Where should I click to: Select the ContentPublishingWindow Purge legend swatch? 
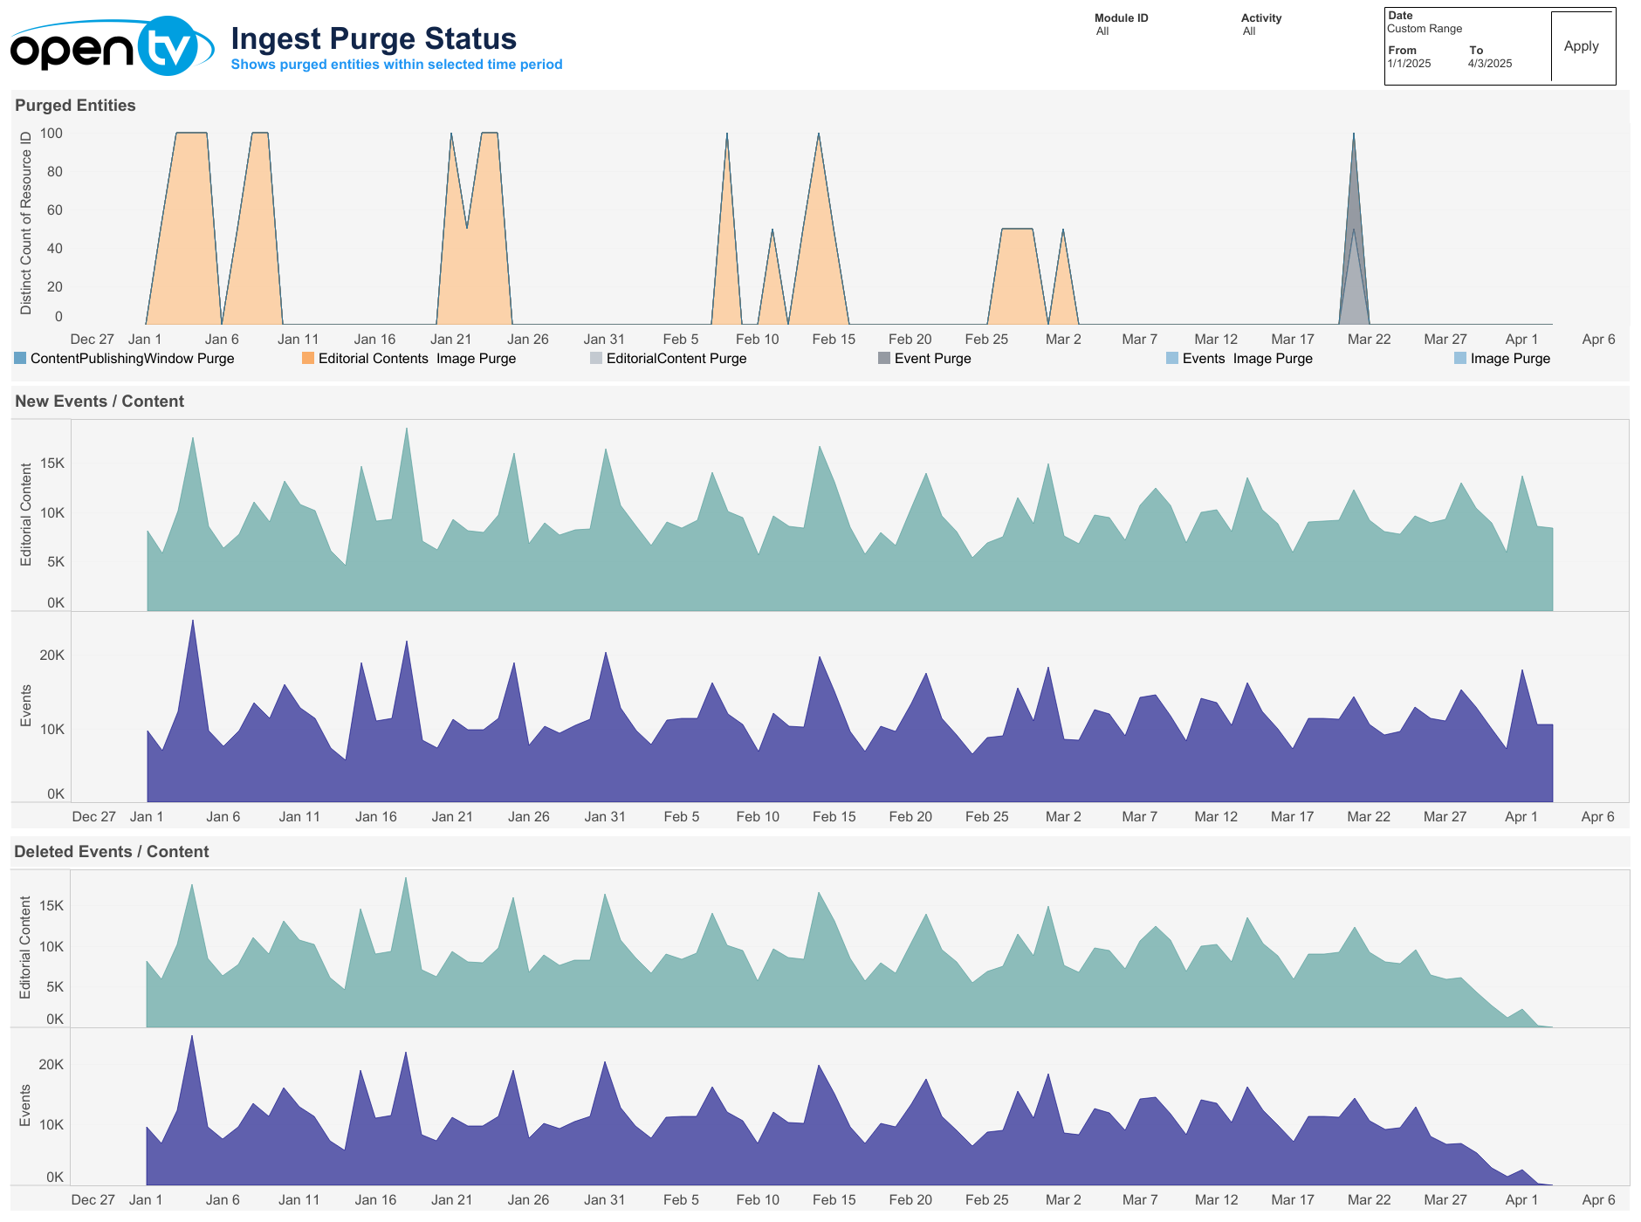pos(18,358)
